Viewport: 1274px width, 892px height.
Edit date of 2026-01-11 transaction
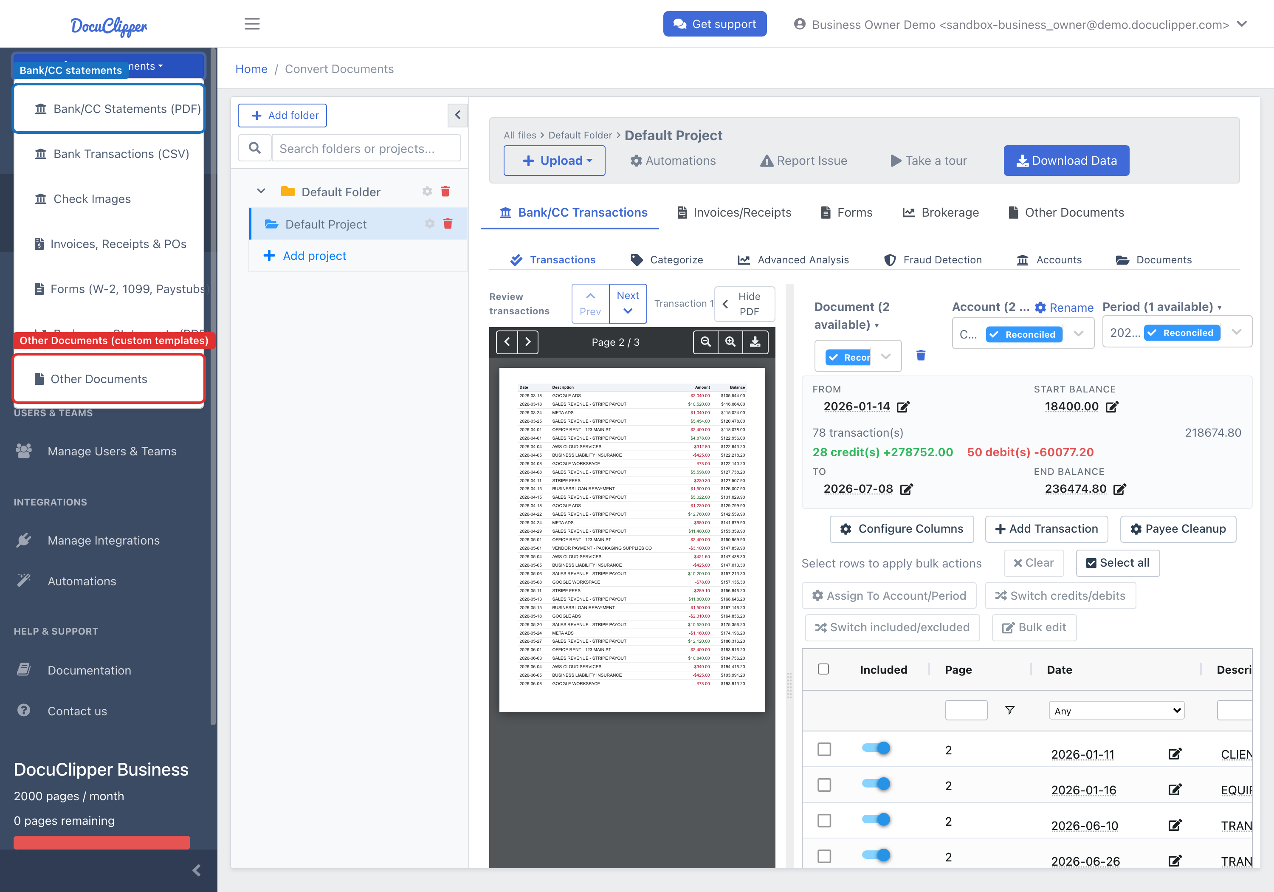(x=1175, y=754)
